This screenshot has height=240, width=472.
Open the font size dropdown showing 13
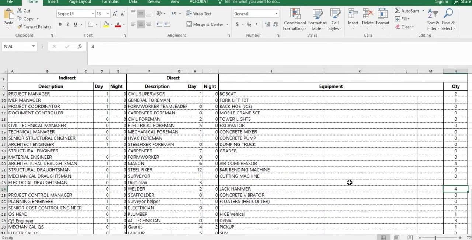point(108,14)
